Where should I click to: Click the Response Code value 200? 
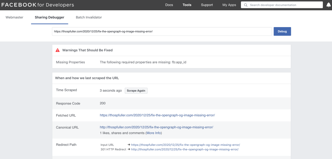coord(103,103)
